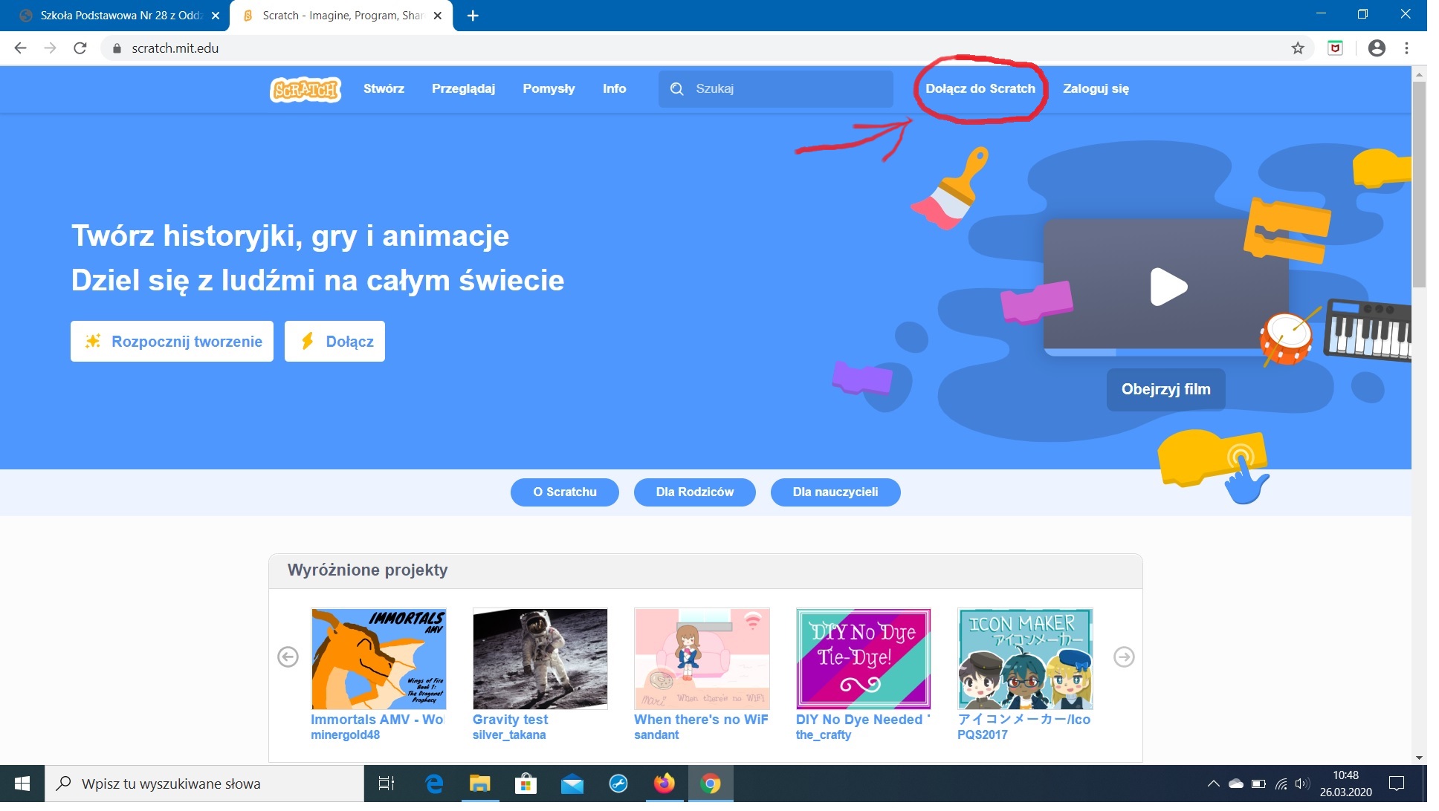Open the Chrome profile icon
Image resolution: width=1439 pixels, height=811 pixels.
click(1377, 48)
